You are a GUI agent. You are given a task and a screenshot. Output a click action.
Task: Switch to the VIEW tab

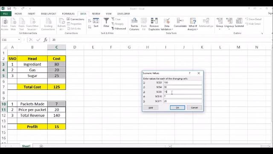[109, 14]
